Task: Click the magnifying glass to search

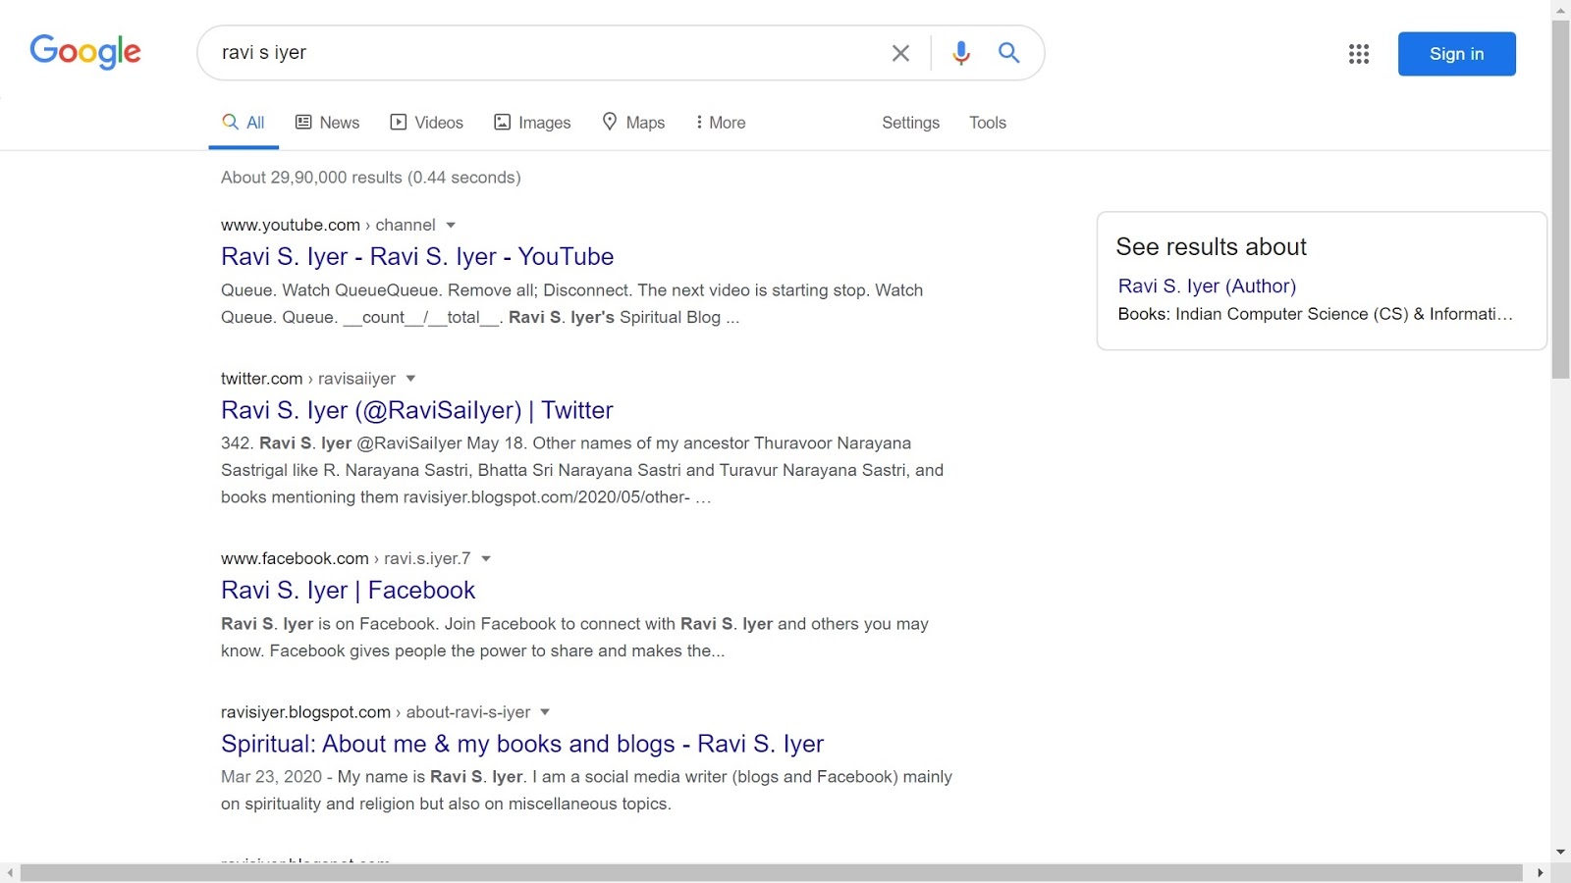Action: click(x=1008, y=53)
